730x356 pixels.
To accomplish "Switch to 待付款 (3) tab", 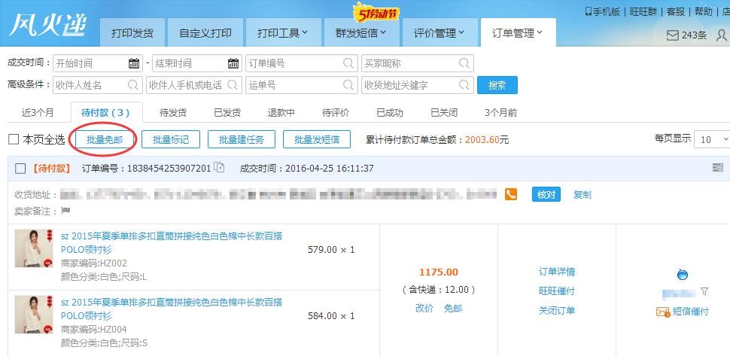I will 105,113.
